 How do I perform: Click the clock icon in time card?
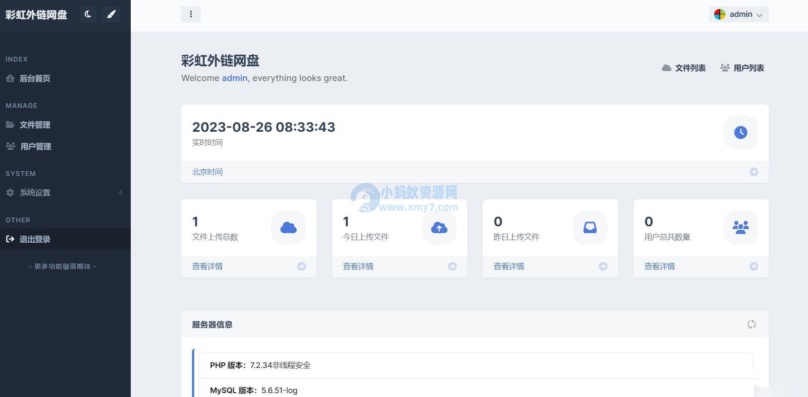tap(741, 133)
